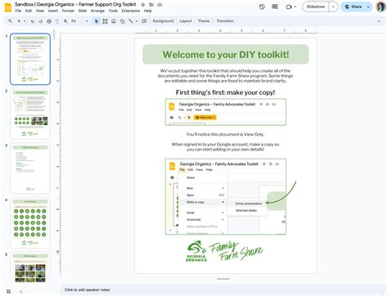Click the move-to-folder icon

click(151, 5)
